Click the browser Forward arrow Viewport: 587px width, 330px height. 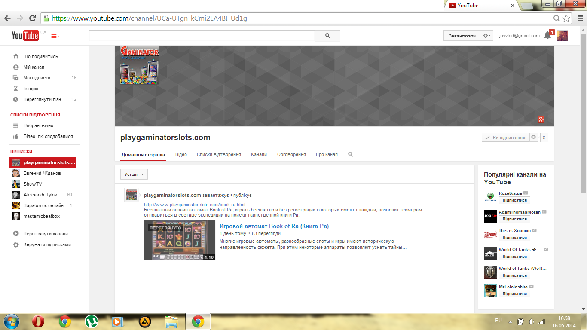pos(20,18)
